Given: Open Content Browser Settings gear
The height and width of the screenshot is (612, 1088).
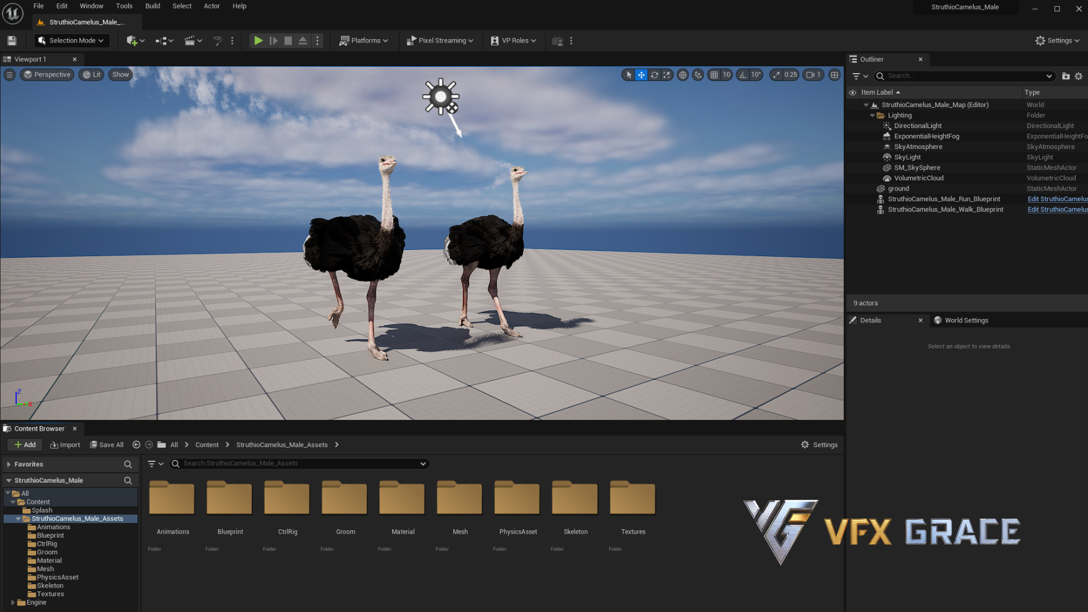Looking at the screenshot, I should 819,445.
